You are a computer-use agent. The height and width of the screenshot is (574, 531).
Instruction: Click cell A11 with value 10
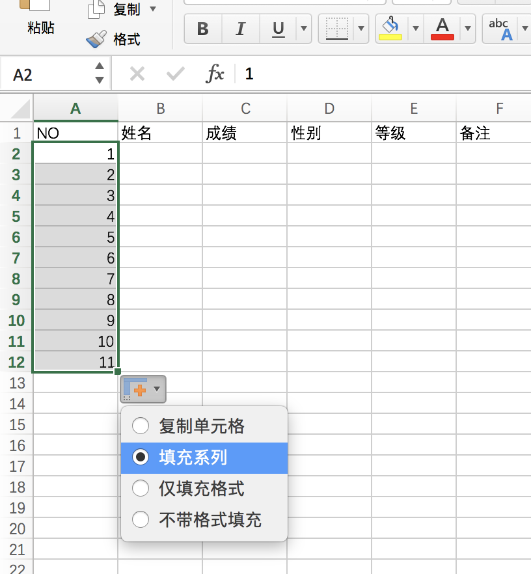click(75, 342)
